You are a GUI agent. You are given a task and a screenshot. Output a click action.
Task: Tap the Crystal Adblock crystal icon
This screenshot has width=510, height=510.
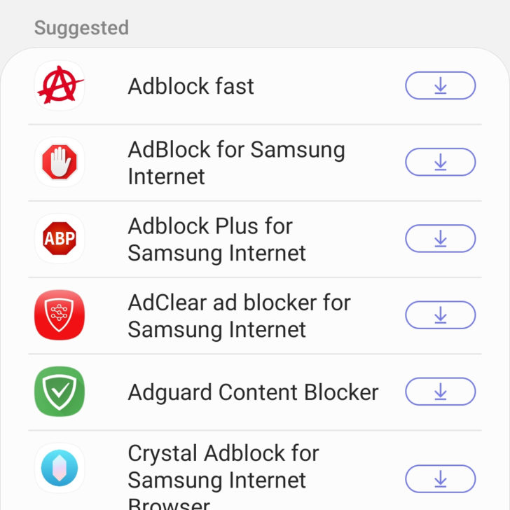tap(60, 469)
